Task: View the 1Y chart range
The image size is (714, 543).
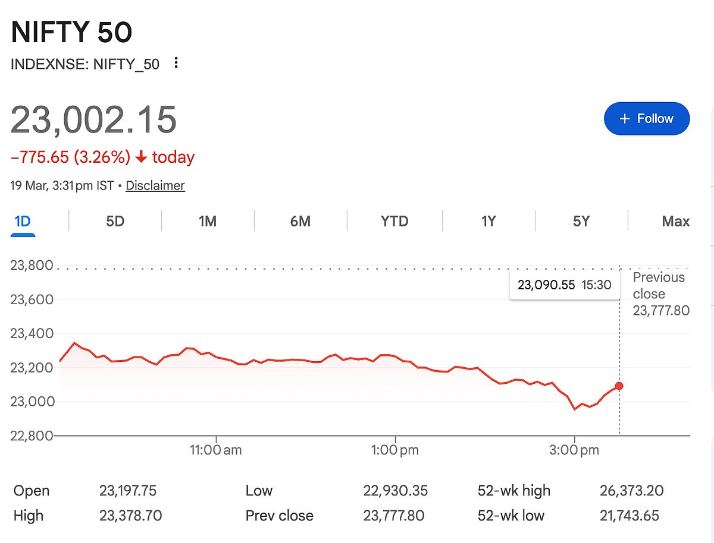Action: [488, 222]
